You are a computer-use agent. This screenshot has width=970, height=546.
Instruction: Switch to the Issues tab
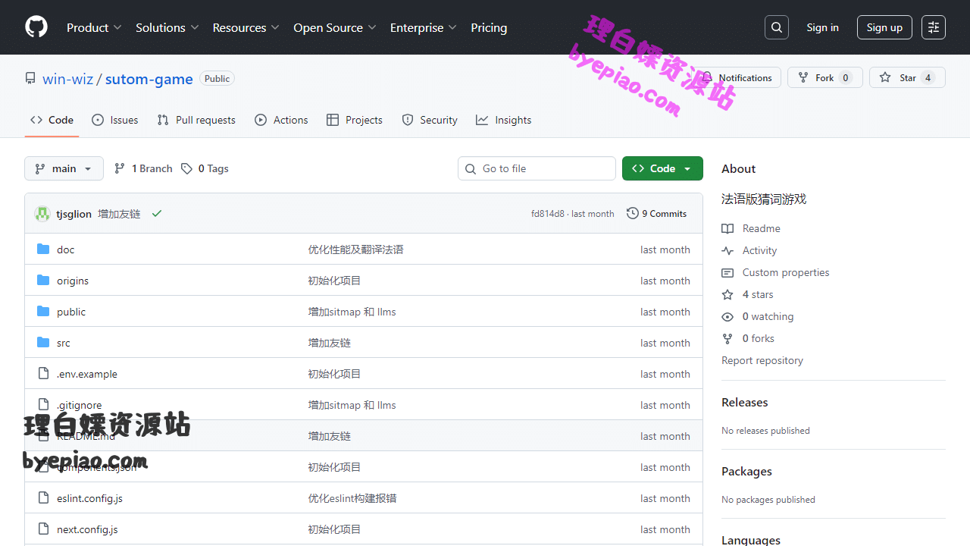pyautogui.click(x=115, y=120)
